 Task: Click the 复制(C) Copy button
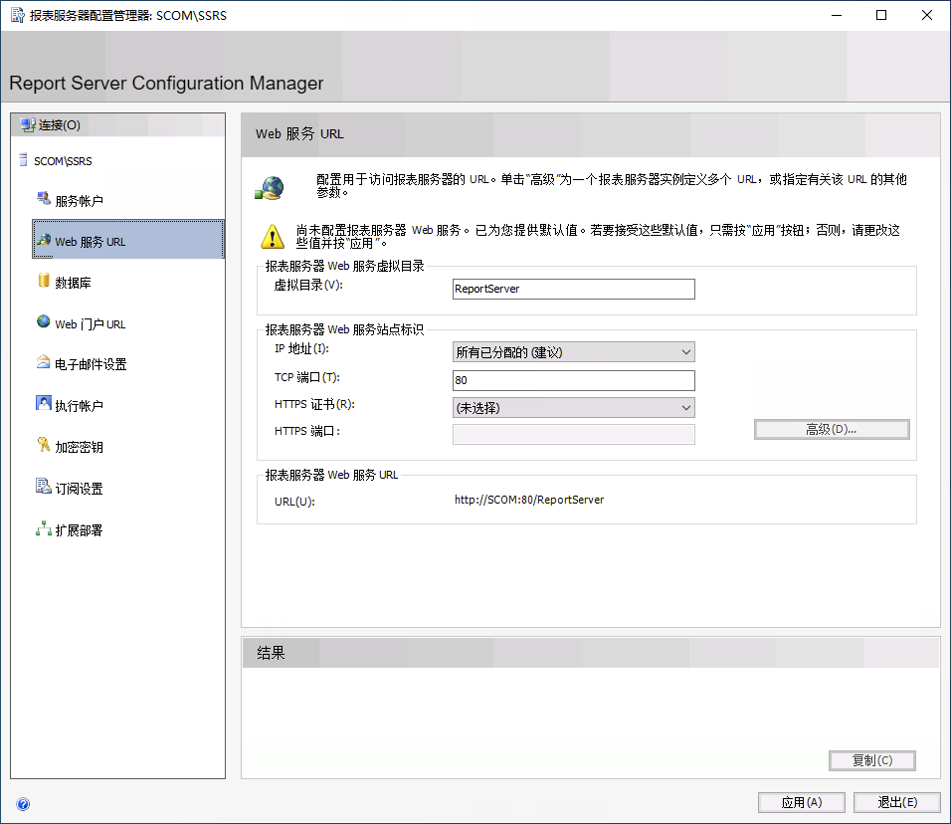[871, 760]
